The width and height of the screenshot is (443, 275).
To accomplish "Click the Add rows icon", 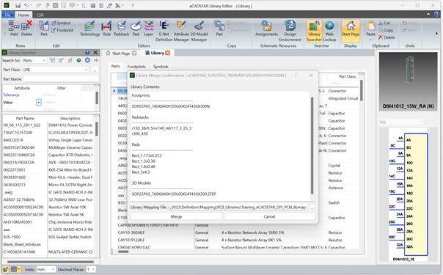I will point(13,29).
